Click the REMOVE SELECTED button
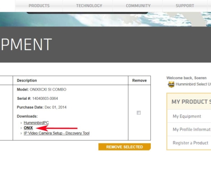The height and width of the screenshot is (170, 211). tap(124, 147)
